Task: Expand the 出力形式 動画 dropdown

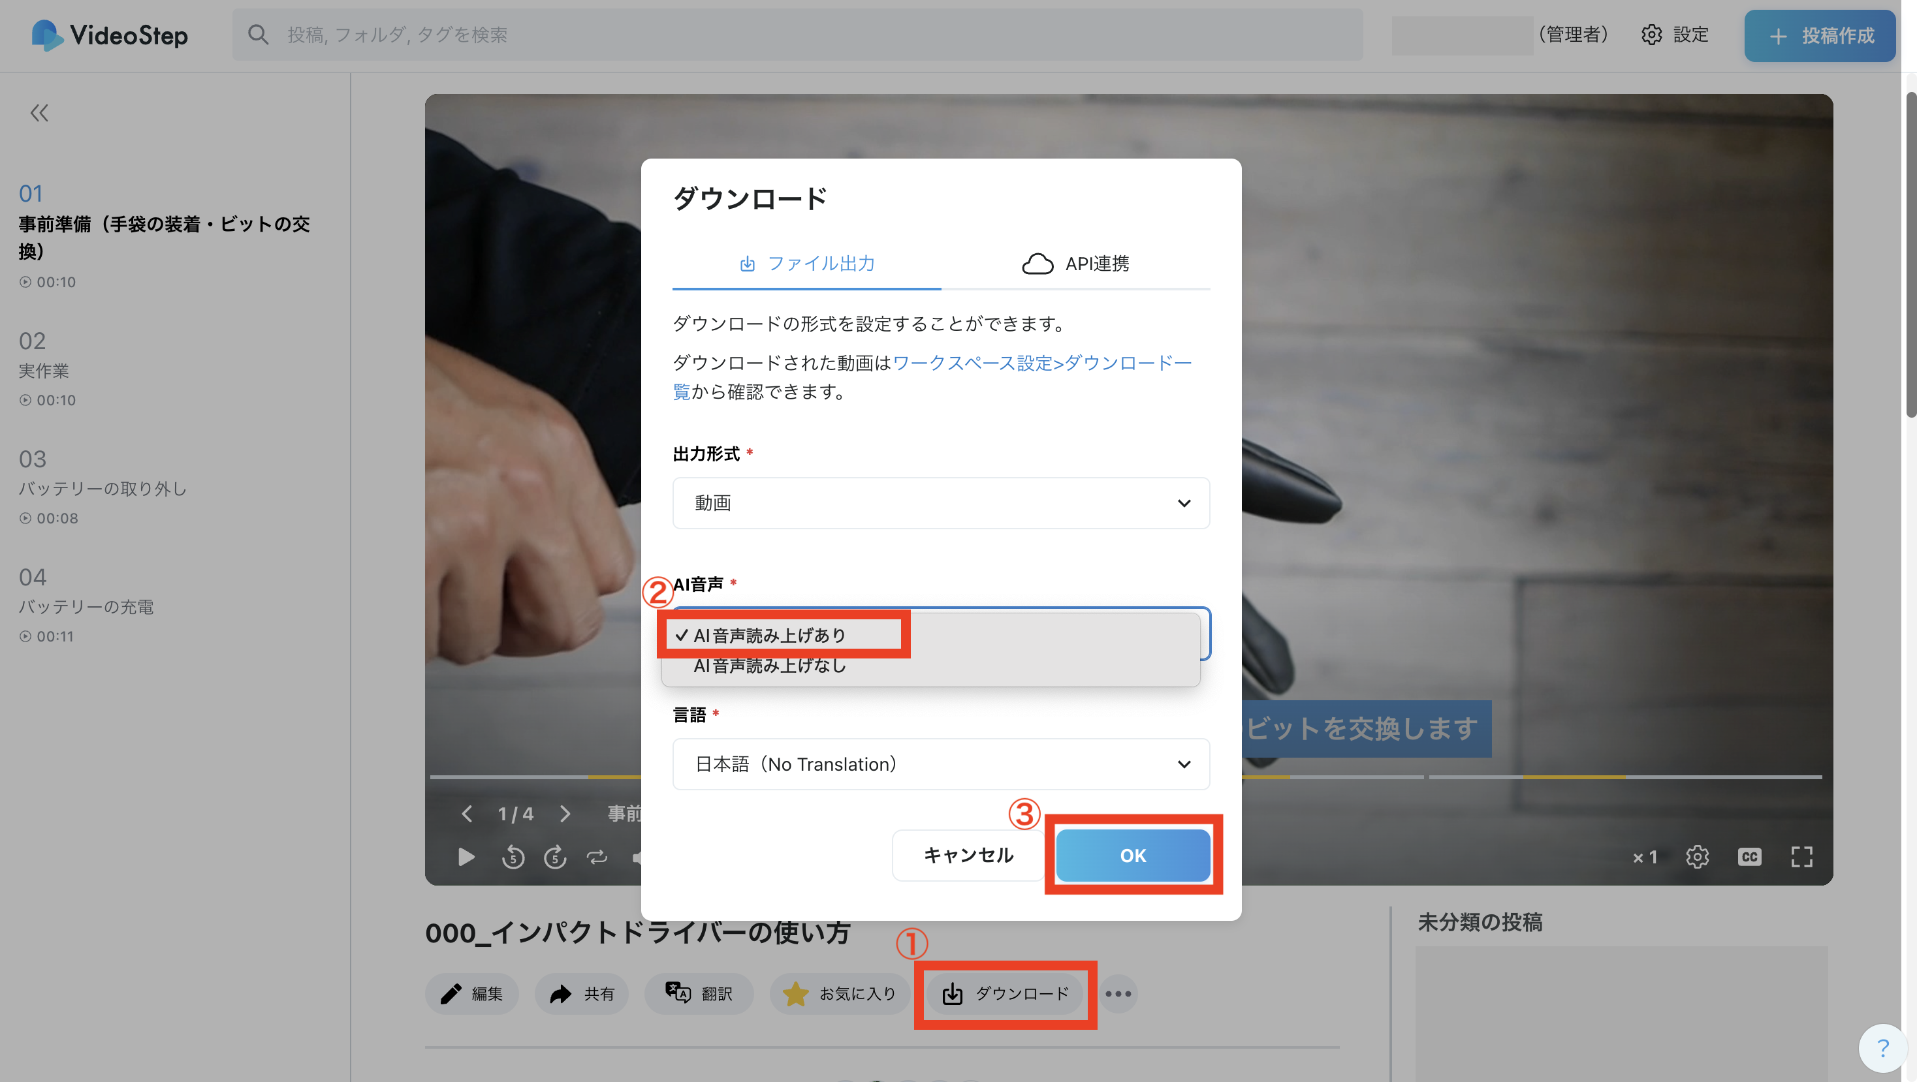Action: coord(941,503)
